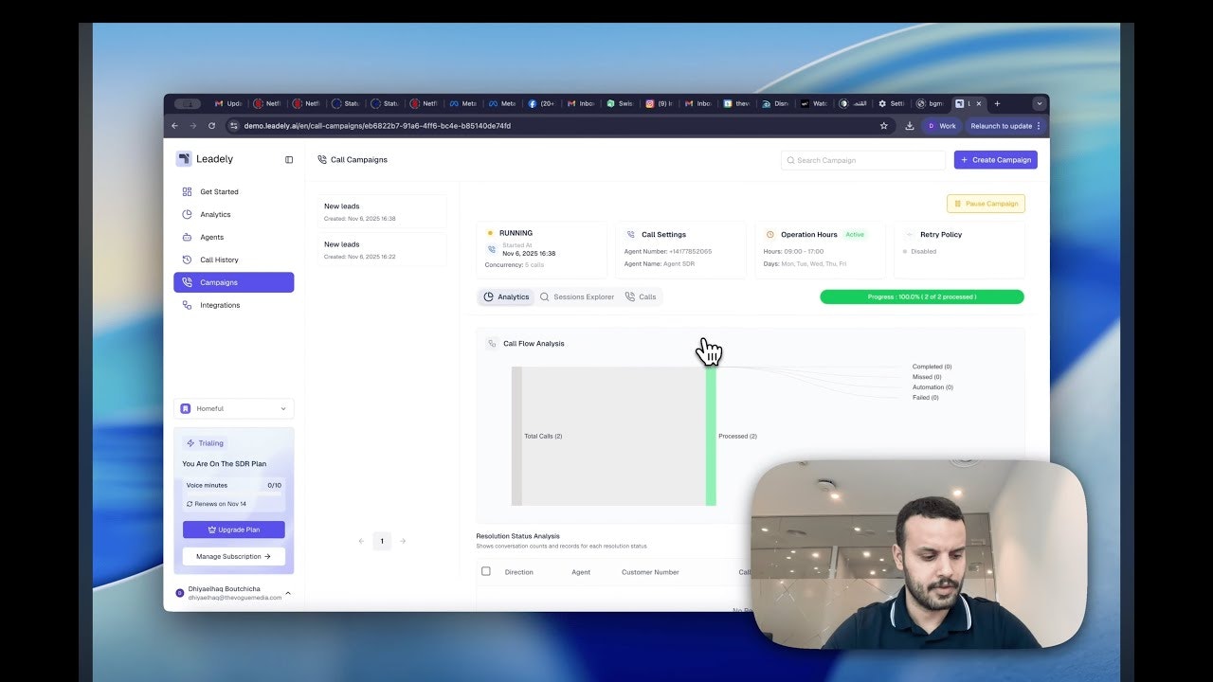This screenshot has height=682, width=1213.
Task: Switch to the Settings browser tab
Action: click(x=892, y=103)
